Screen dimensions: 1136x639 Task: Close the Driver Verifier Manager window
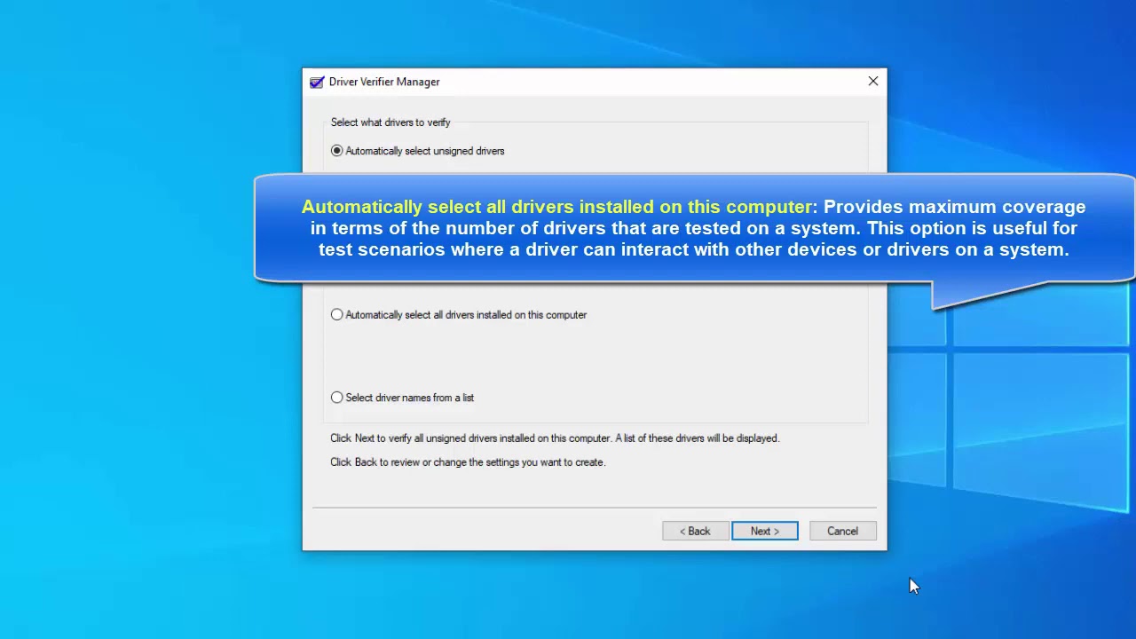click(x=873, y=82)
